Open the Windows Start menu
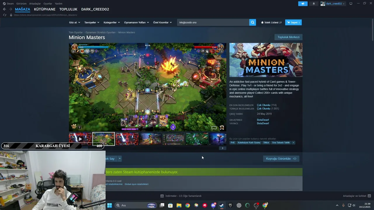The height and width of the screenshot is (210, 374). pos(110,205)
